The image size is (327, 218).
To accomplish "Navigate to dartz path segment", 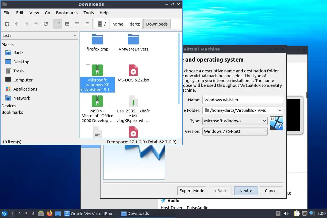I will pyautogui.click(x=135, y=24).
